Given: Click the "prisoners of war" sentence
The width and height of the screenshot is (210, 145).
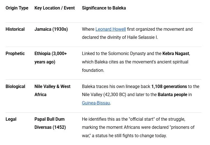Looking at the screenshot, I should [x=138, y=127].
